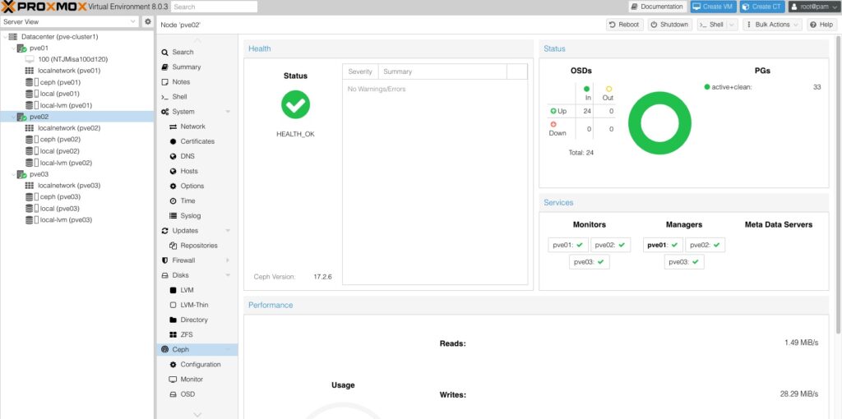
Task: Open the Server View gear settings
Action: pyautogui.click(x=148, y=21)
